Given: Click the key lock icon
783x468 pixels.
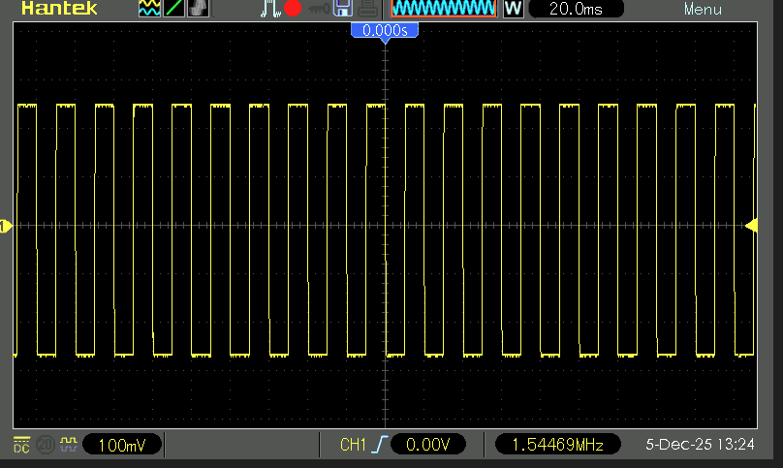Looking at the screenshot, I should (x=319, y=10).
